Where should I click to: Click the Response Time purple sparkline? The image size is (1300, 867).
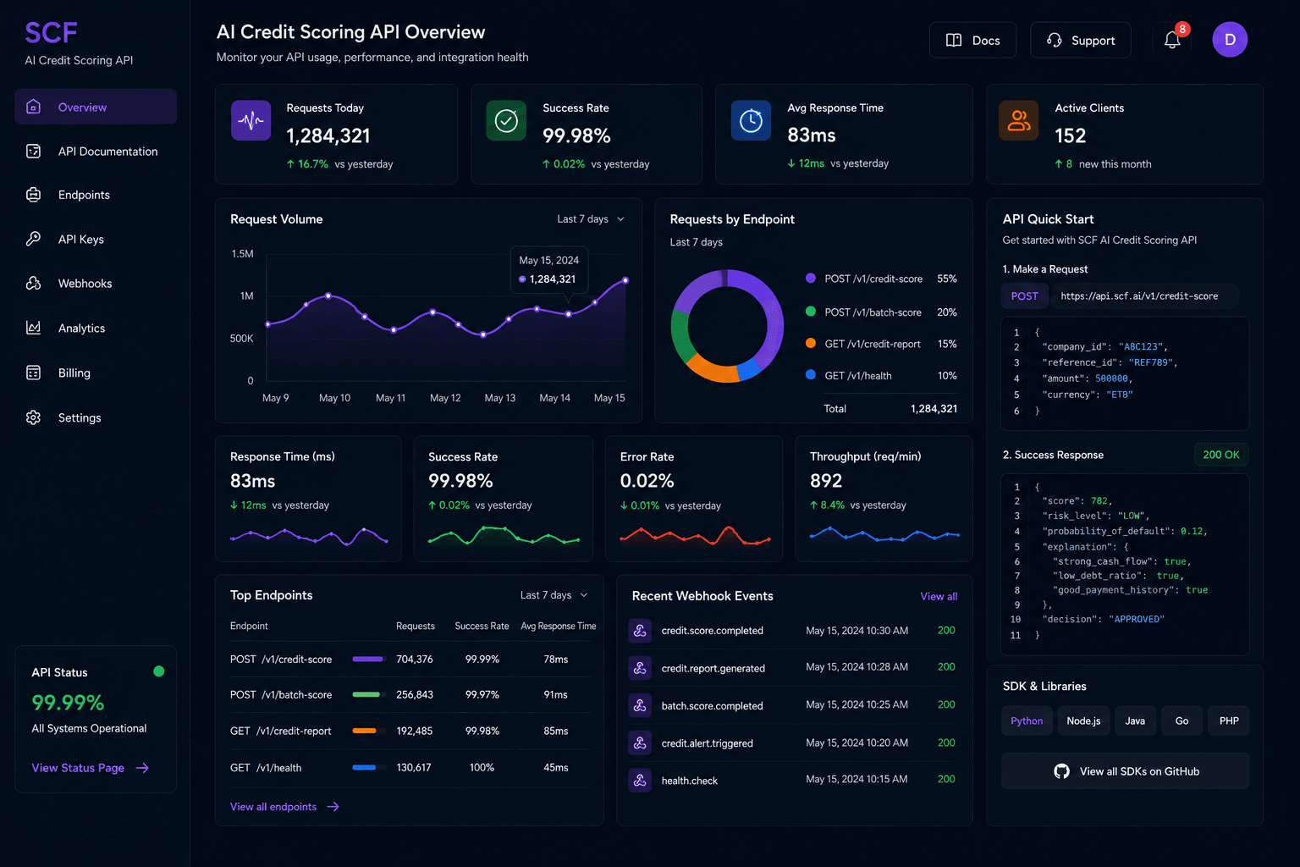click(309, 536)
